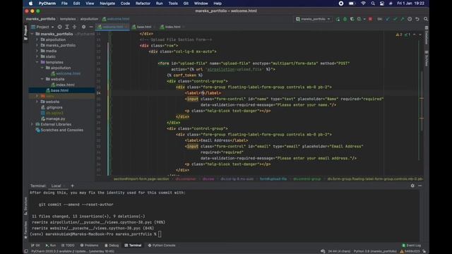Click the Profile run icon
Image resolution: width=452 pixels, height=254 pixels.
coord(359,19)
